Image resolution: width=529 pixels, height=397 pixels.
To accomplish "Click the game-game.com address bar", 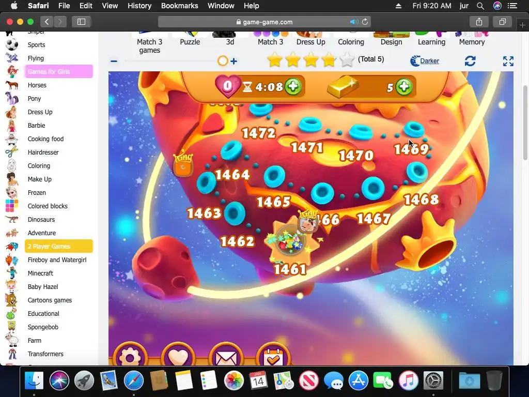I will [x=264, y=22].
